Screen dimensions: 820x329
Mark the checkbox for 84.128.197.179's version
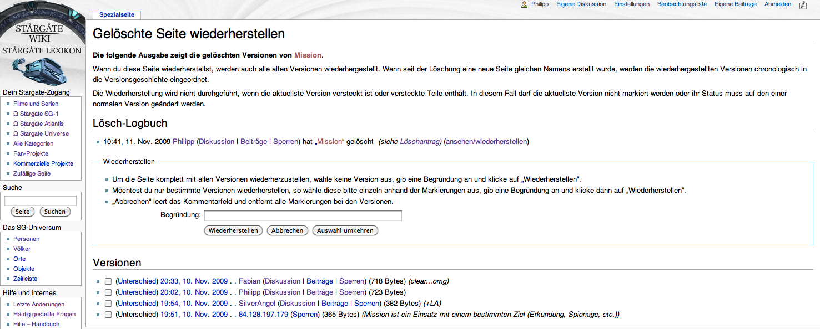point(108,315)
